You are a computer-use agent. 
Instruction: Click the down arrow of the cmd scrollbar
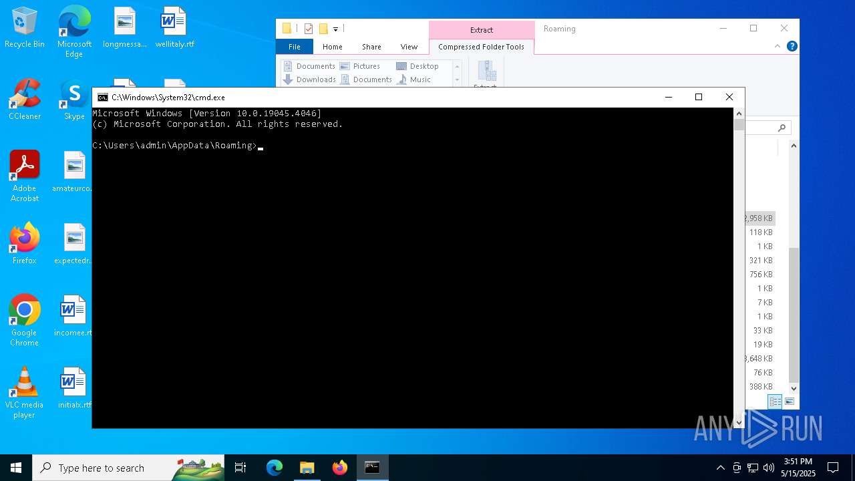coord(739,422)
